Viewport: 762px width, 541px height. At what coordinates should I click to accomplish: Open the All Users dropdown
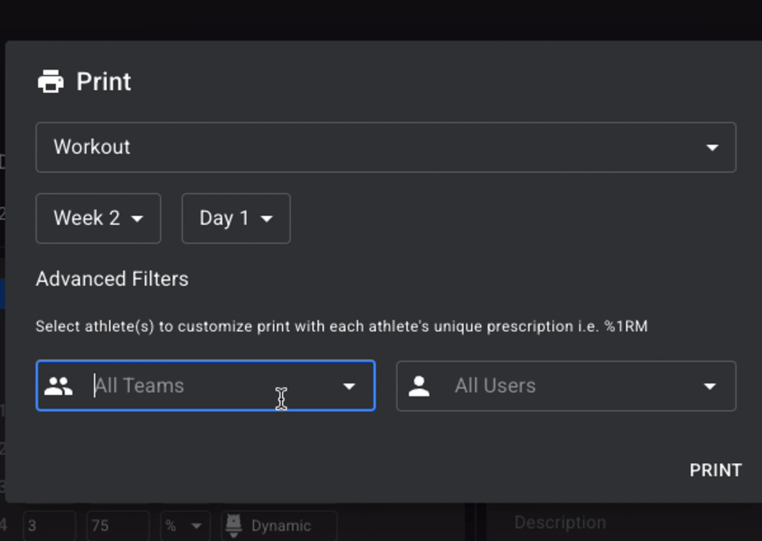(566, 386)
